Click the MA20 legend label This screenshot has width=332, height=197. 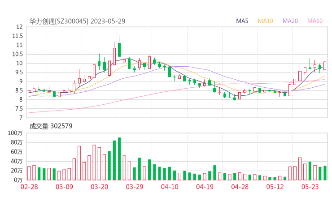[290, 21]
